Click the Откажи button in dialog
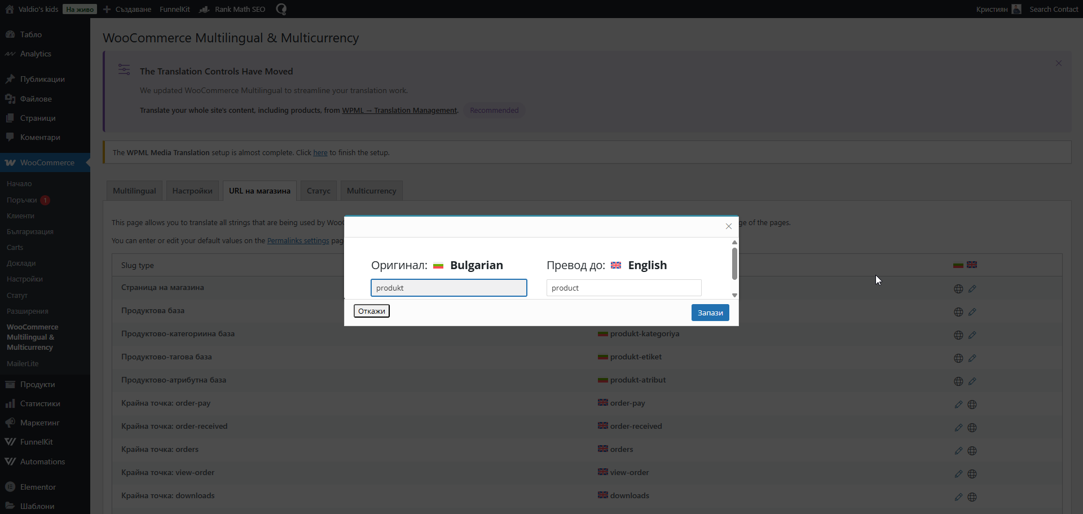This screenshot has height=514, width=1083. [372, 311]
